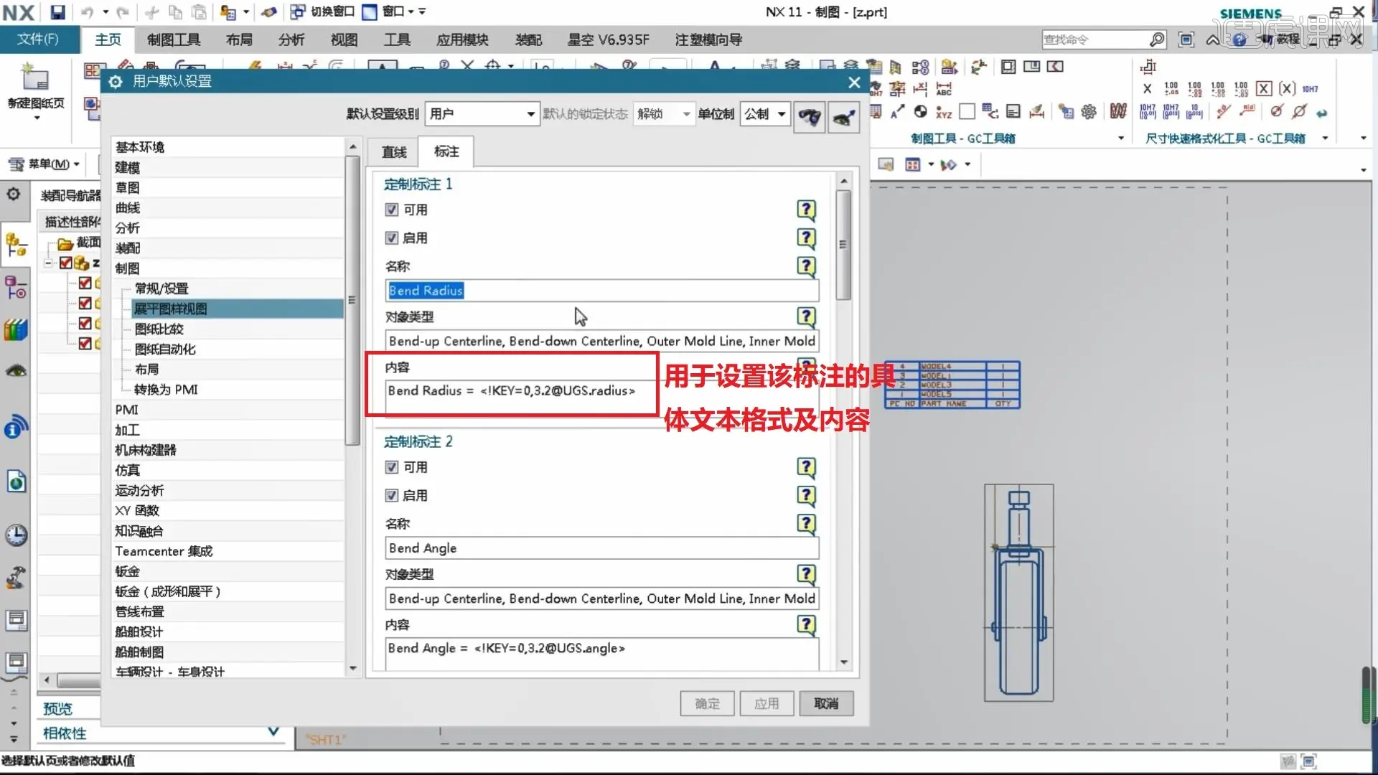Open the 制图工具 ribbon tab
Screen dimensions: 1378x775
174,39
